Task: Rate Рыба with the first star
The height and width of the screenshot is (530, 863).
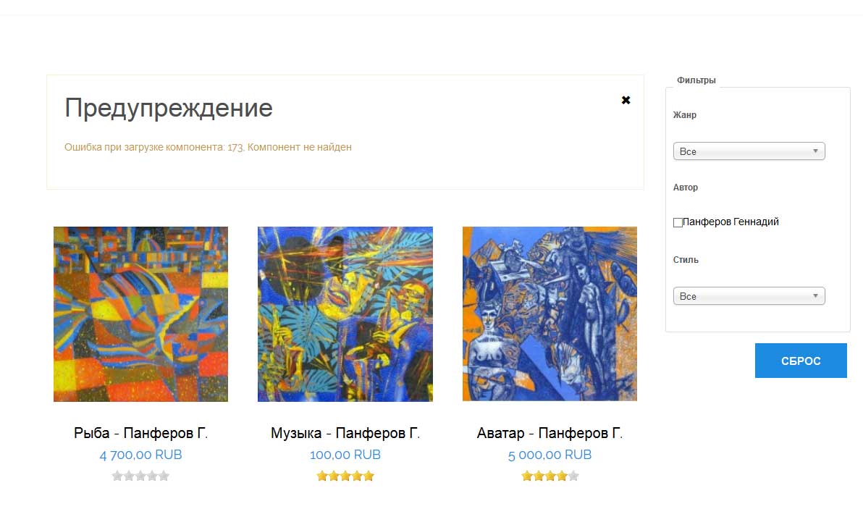Action: tap(117, 476)
